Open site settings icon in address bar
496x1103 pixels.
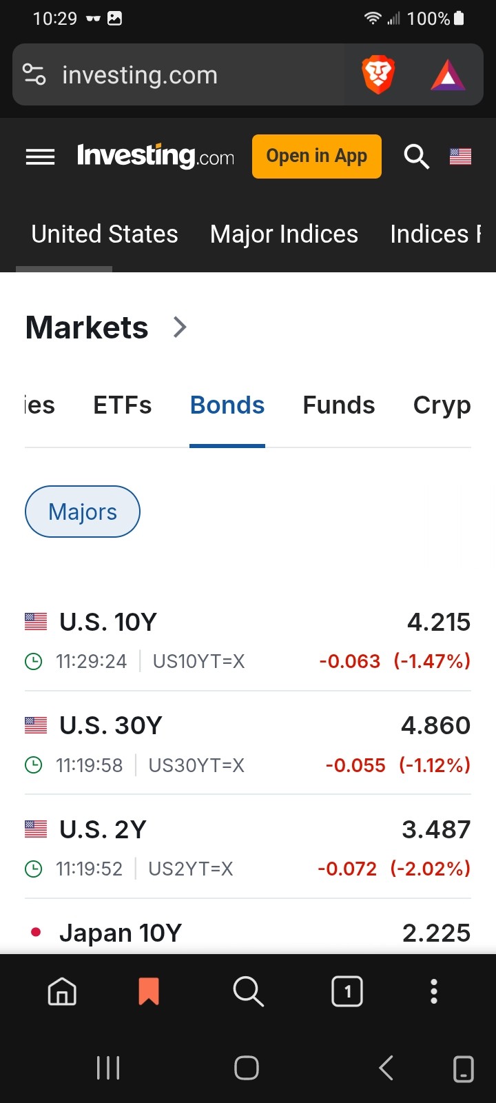[34, 74]
